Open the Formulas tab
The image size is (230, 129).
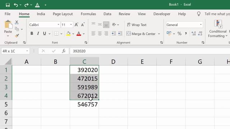88,14
